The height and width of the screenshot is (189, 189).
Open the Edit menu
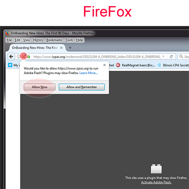pyautogui.click(x=17, y=40)
